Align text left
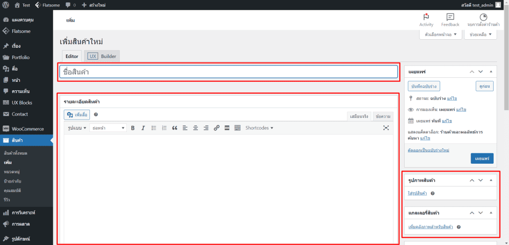The width and height of the screenshot is (509, 245). click(x=185, y=128)
